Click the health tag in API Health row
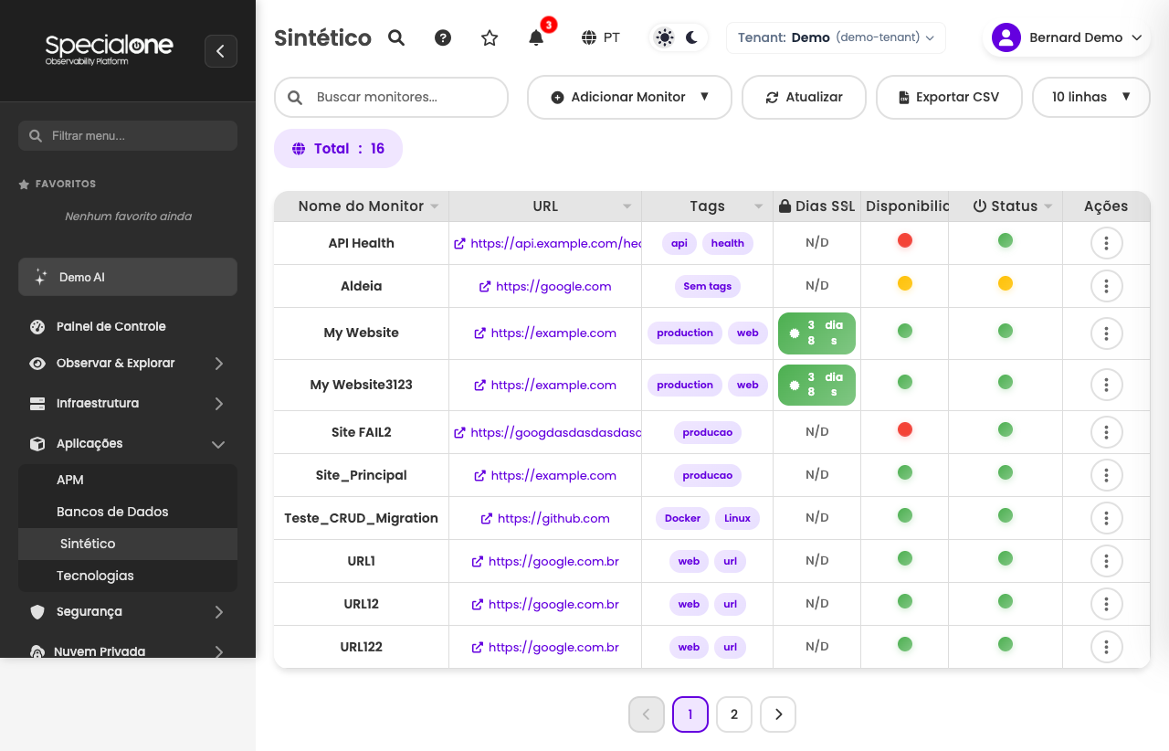This screenshot has width=1169, height=751. [x=728, y=243]
